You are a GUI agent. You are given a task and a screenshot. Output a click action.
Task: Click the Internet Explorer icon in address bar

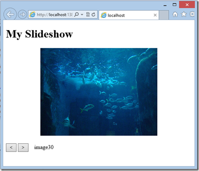click(32, 14)
